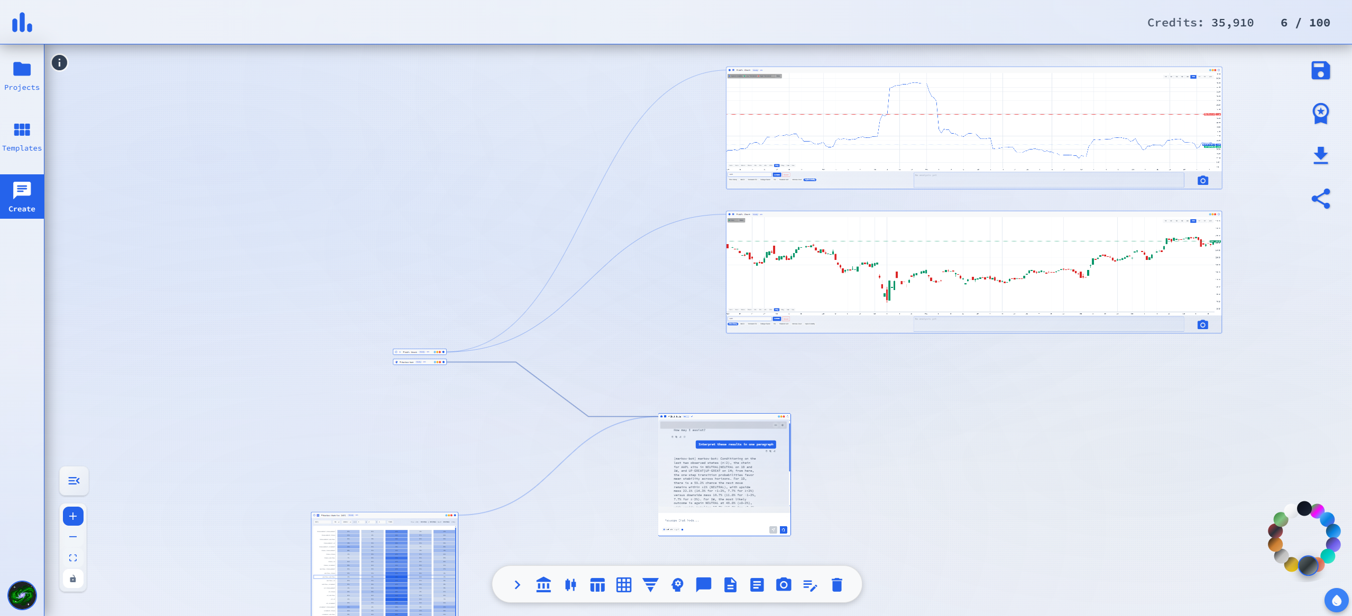Click the download arrow icon
The height and width of the screenshot is (616, 1352).
[1320, 156]
